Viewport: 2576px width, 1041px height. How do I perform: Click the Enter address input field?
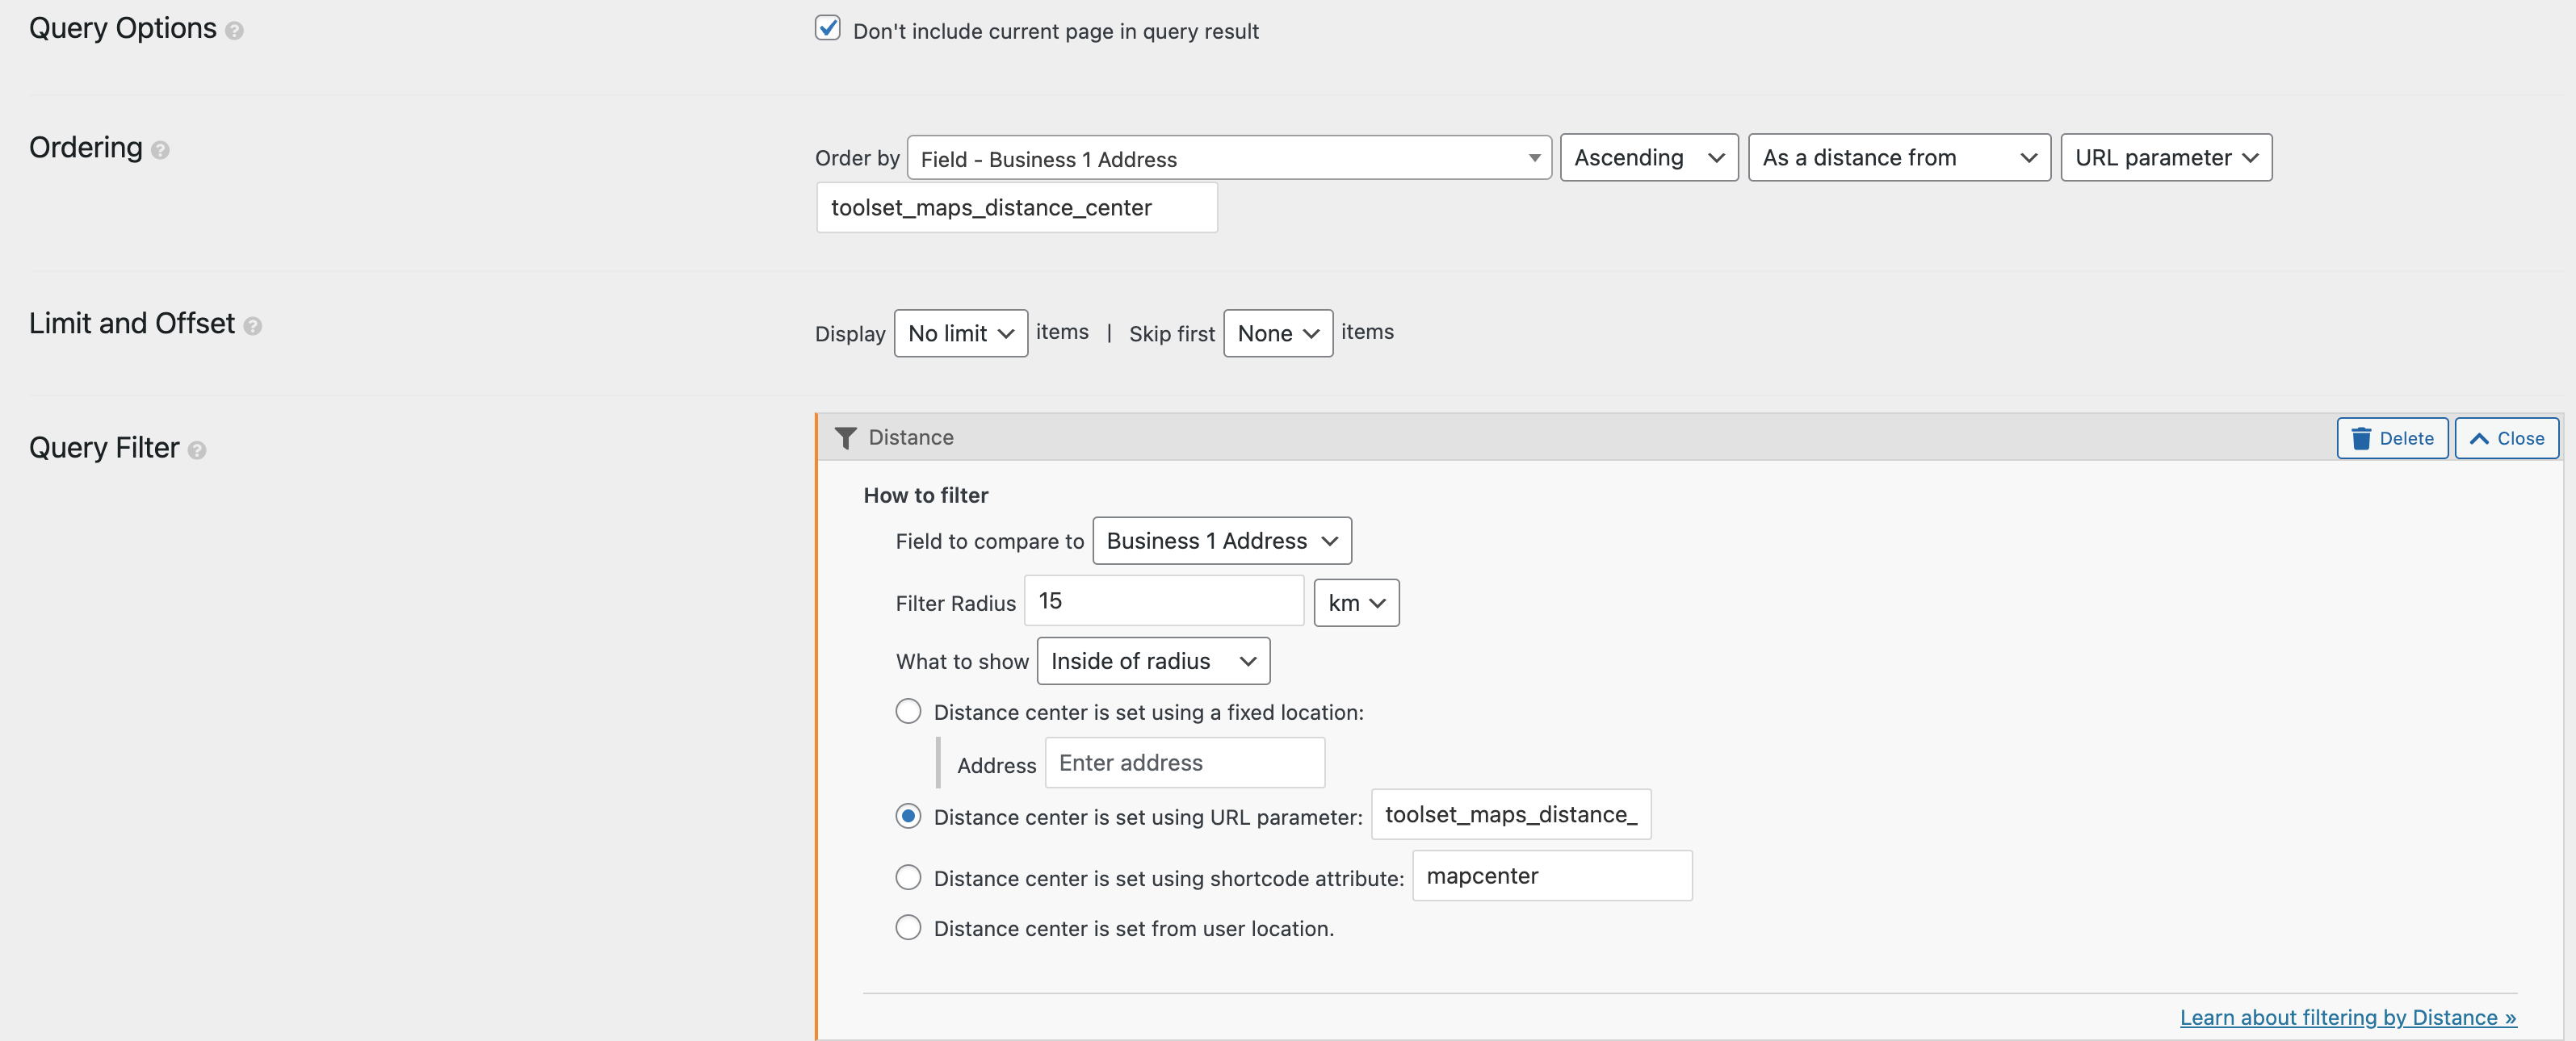pos(1185,763)
